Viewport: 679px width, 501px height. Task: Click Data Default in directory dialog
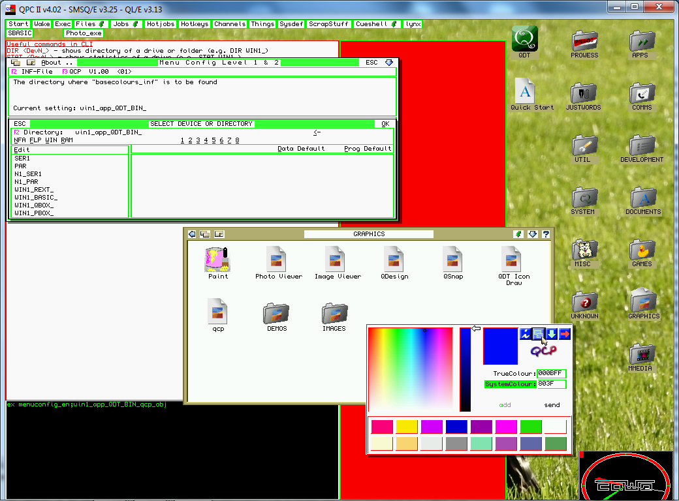point(301,149)
